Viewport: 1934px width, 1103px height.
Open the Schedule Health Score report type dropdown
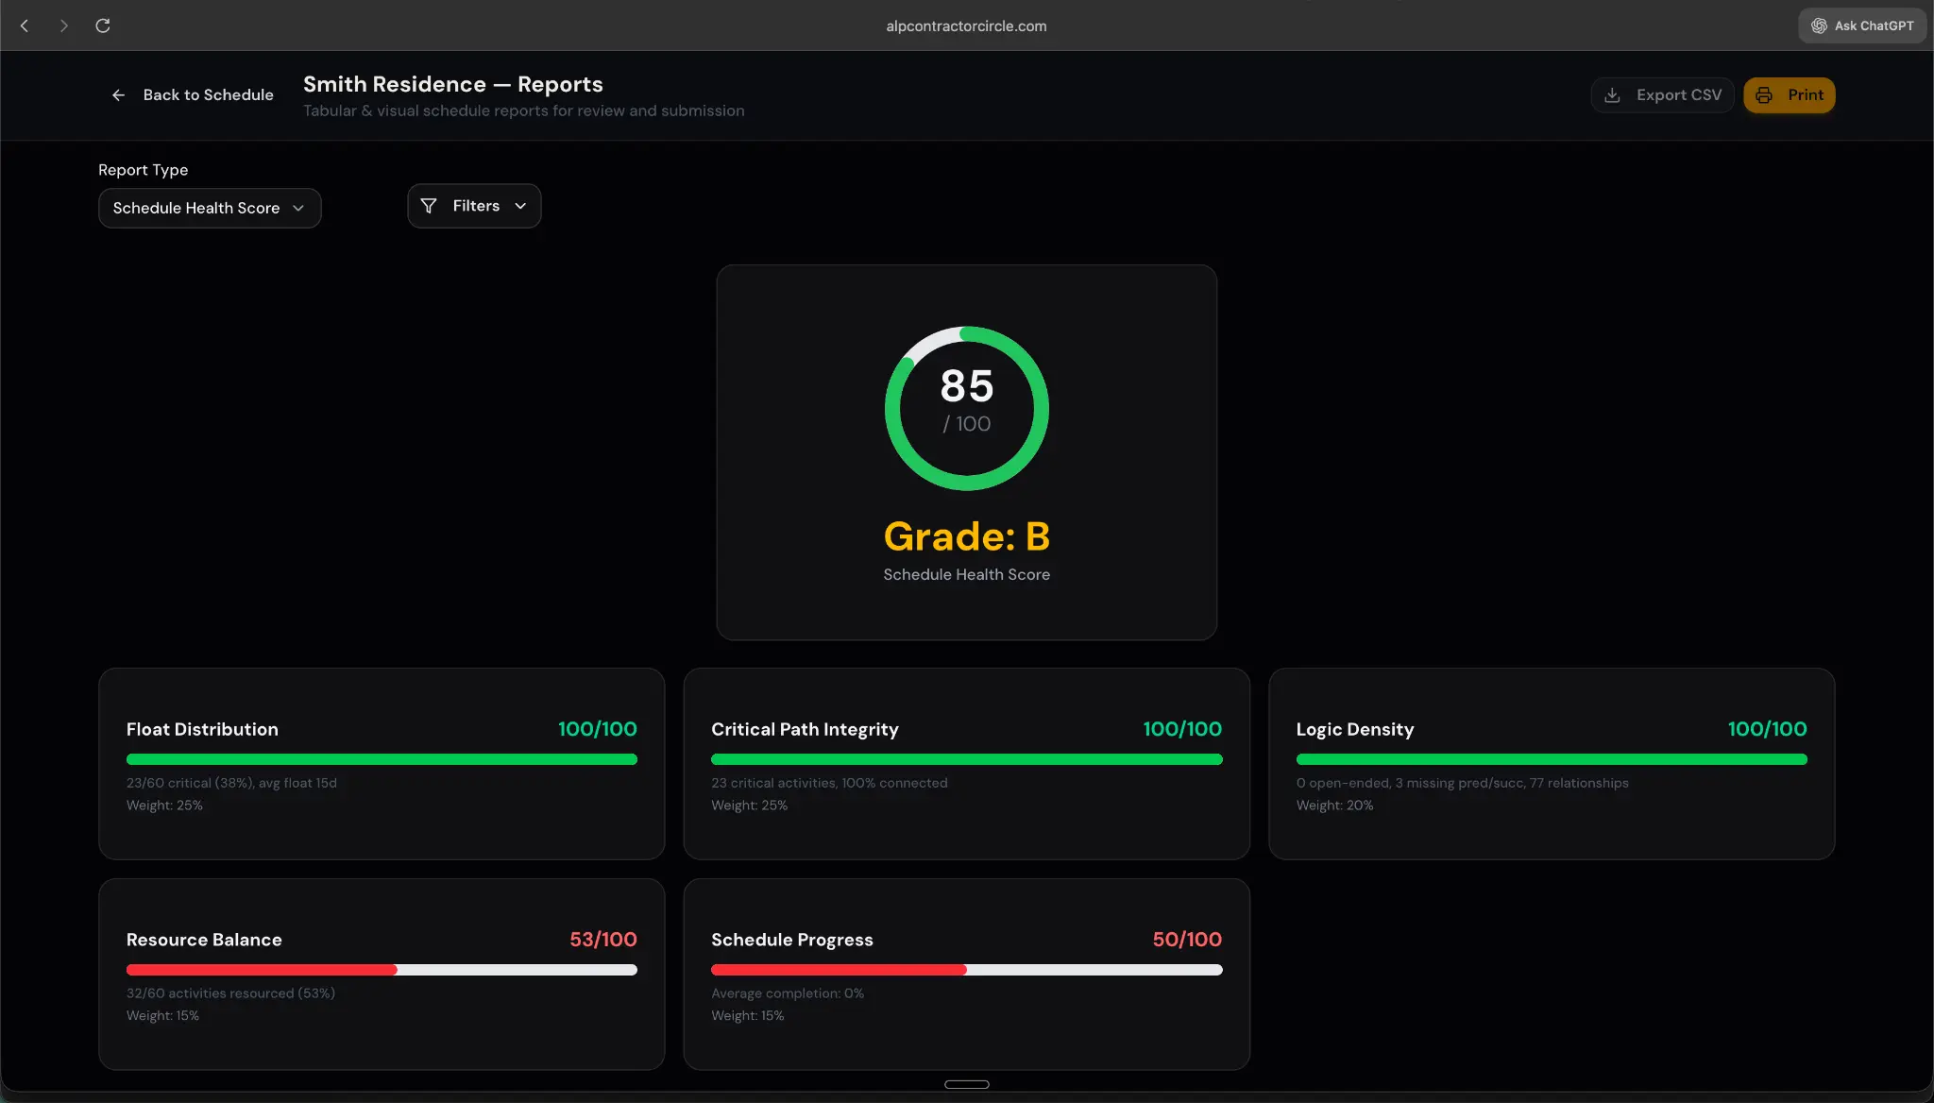click(210, 208)
